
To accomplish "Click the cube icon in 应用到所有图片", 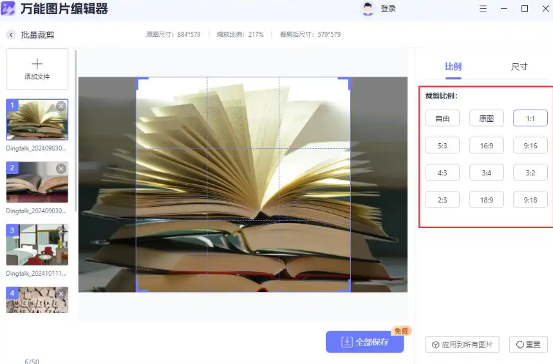I will coord(436,345).
